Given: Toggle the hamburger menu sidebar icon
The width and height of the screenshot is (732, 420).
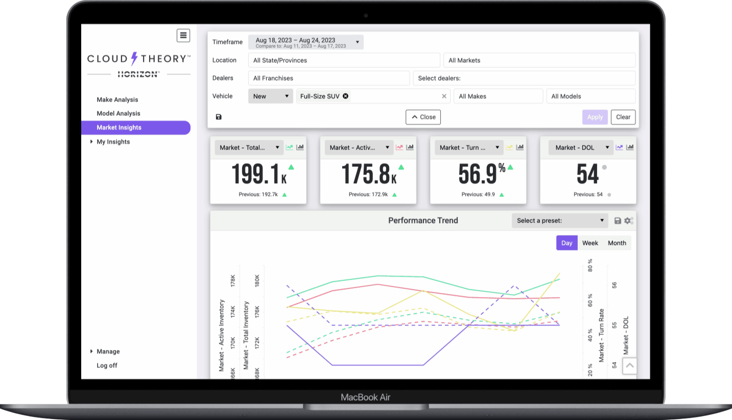Looking at the screenshot, I should coord(183,35).
